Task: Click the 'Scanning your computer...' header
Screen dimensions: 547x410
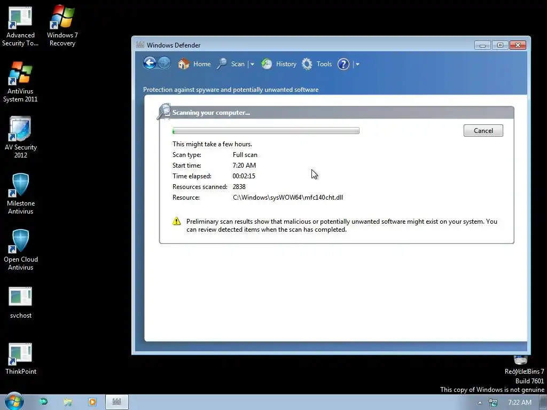Action: (211, 113)
